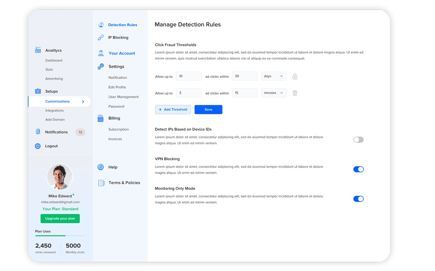Disable the VPN Blocking toggle
Viewport: 435px width, 271px height.
[x=358, y=169]
